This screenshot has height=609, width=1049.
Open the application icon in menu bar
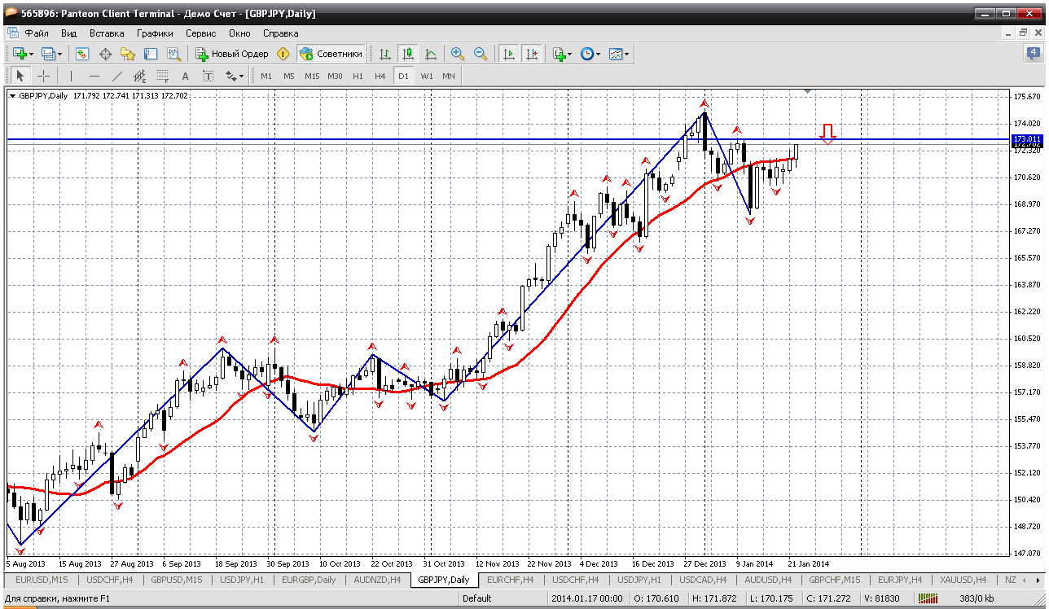tap(12, 33)
